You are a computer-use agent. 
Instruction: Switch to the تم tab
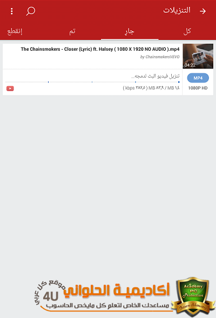click(x=72, y=31)
